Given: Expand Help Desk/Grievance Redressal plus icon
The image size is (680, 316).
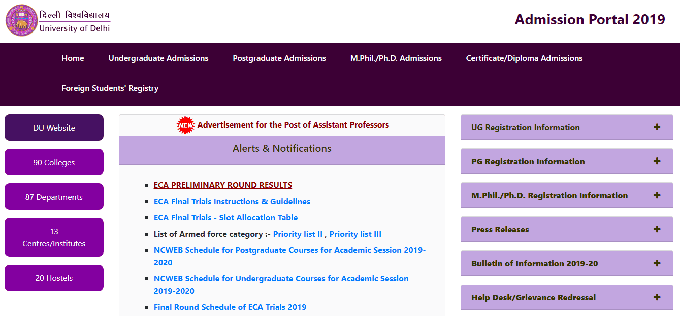Looking at the screenshot, I should pyautogui.click(x=657, y=297).
